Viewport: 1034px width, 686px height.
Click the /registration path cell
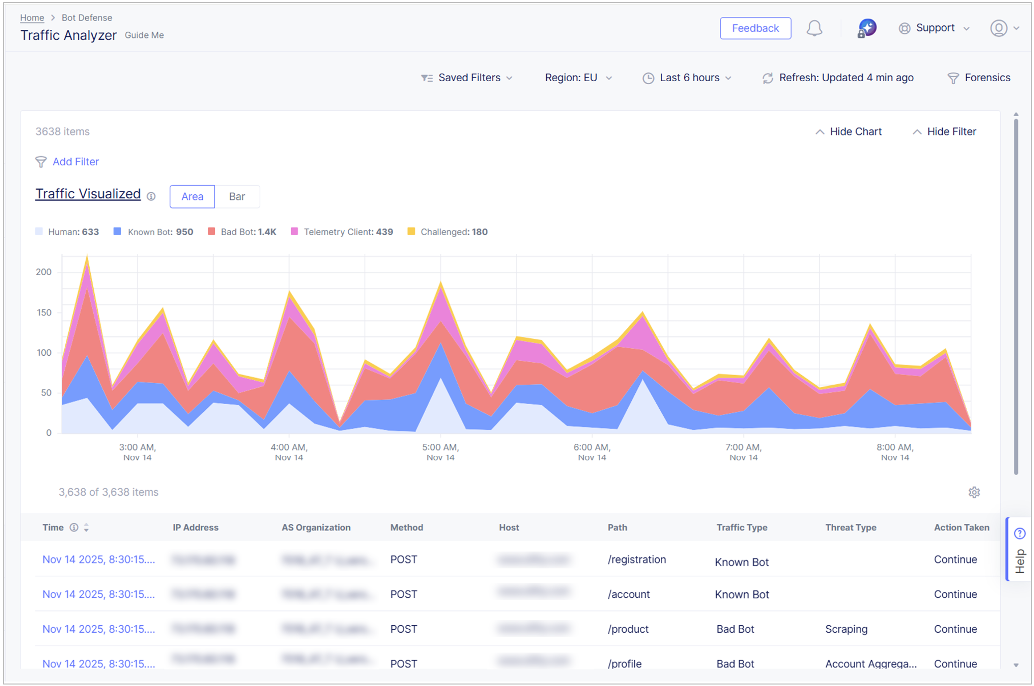636,559
